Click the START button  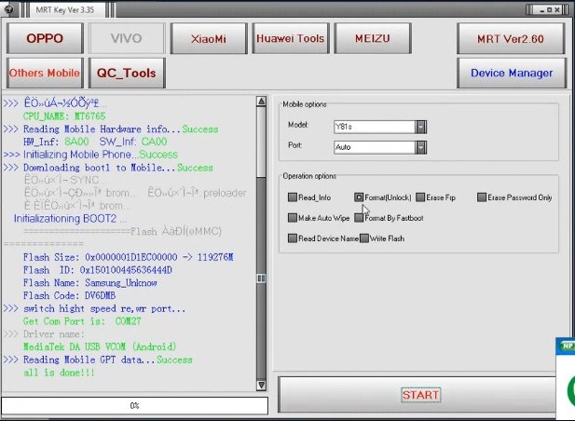pyautogui.click(x=420, y=395)
